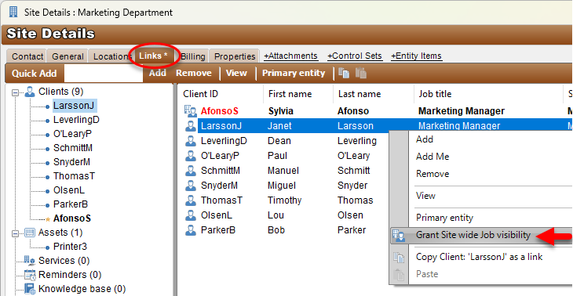Select the Links tab

153,56
